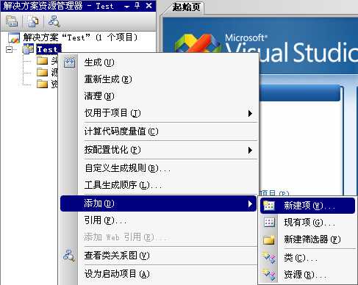The image size is (358, 285).
Task: Expand the 仅用于项目 submenu arrow
Action: coord(250,113)
